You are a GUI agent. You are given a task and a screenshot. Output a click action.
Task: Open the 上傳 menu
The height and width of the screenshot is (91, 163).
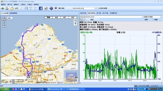(23, 5)
